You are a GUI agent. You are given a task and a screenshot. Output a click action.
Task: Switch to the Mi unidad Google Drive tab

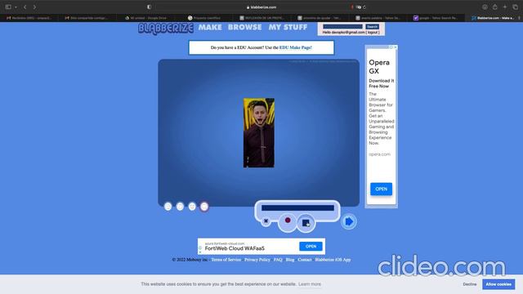pyautogui.click(x=145, y=18)
